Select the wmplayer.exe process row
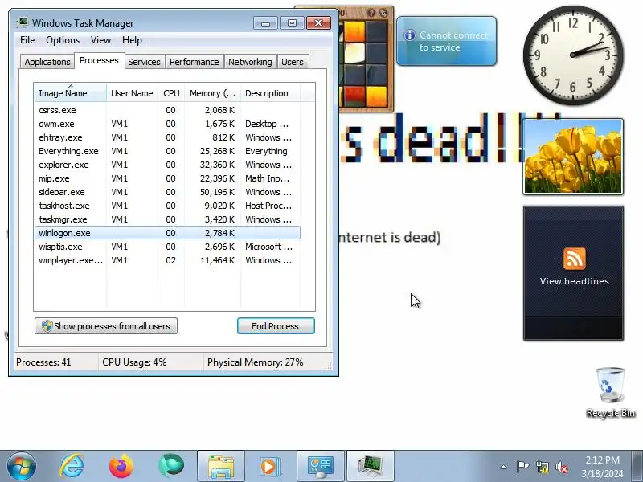Image resolution: width=643 pixels, height=482 pixels. 167,260
